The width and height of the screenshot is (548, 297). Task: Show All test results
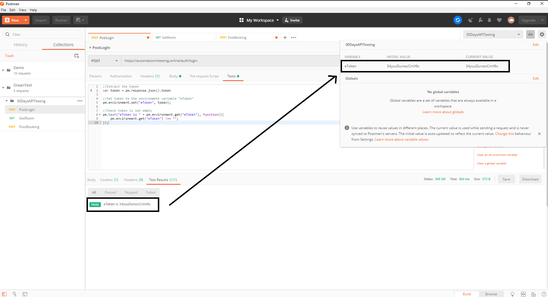tap(94, 192)
